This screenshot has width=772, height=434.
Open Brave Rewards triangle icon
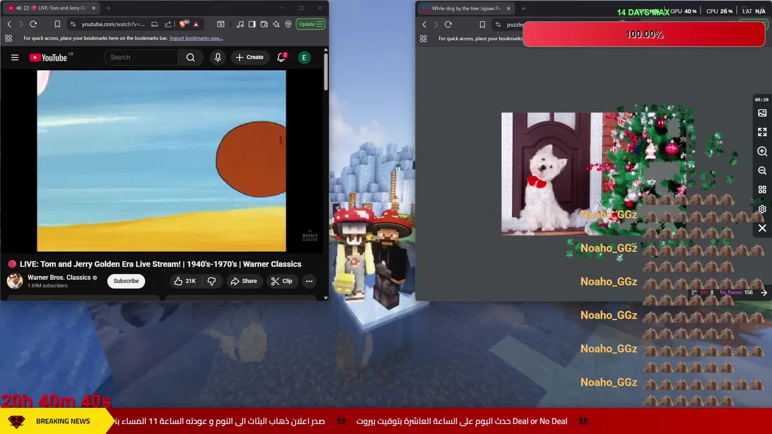coord(196,24)
